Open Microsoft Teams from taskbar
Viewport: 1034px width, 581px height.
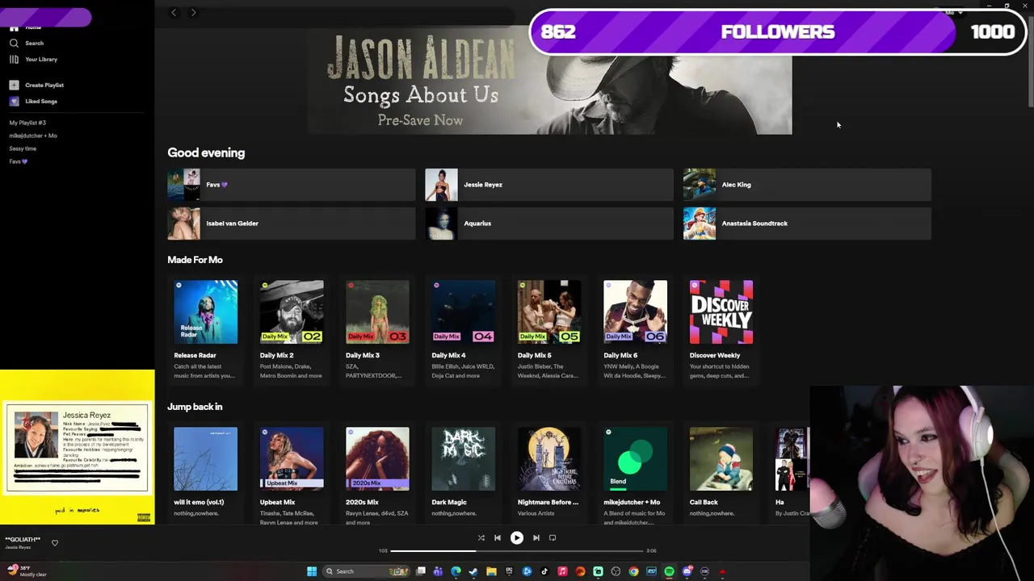click(x=438, y=571)
